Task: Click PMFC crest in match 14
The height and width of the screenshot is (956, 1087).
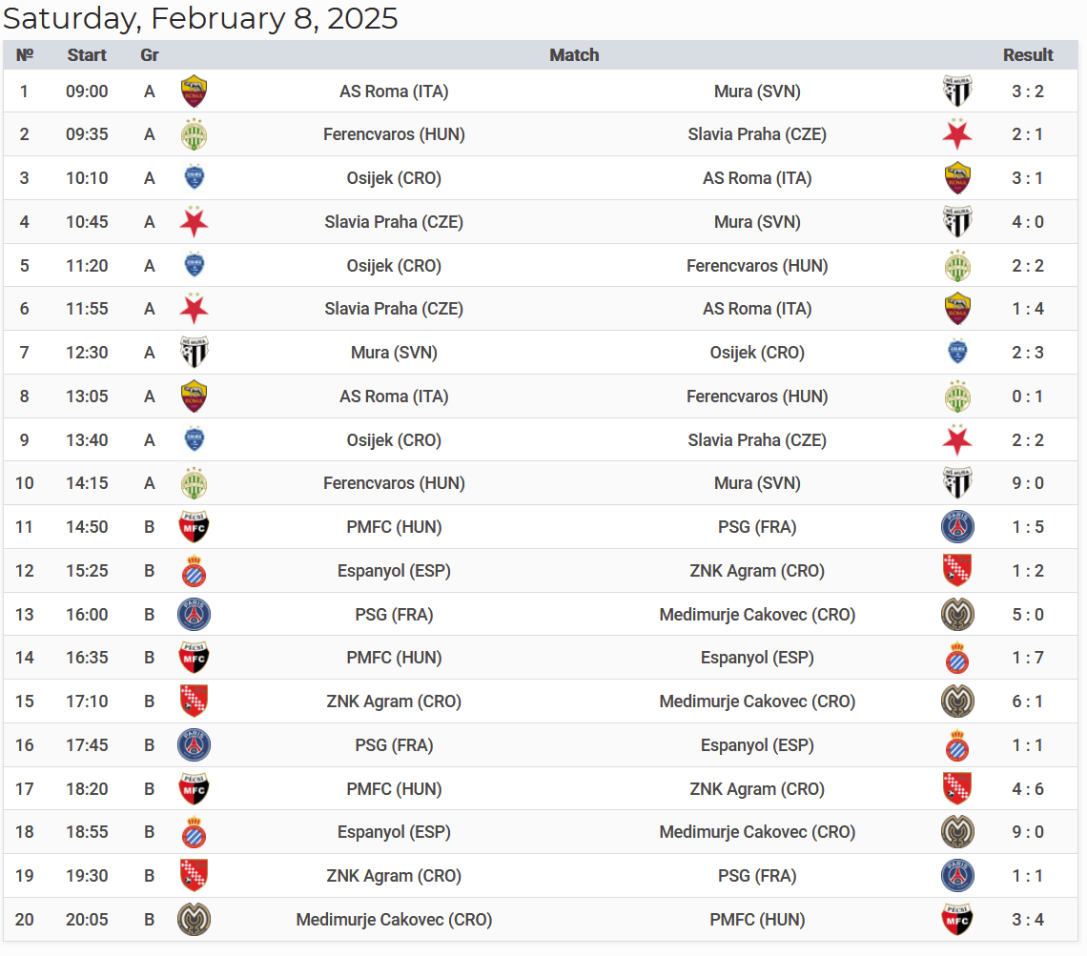Action: point(195,658)
